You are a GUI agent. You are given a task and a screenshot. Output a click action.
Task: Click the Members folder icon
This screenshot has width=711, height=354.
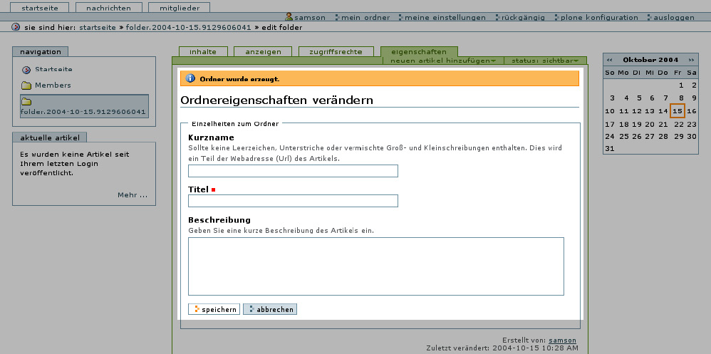tap(26, 85)
